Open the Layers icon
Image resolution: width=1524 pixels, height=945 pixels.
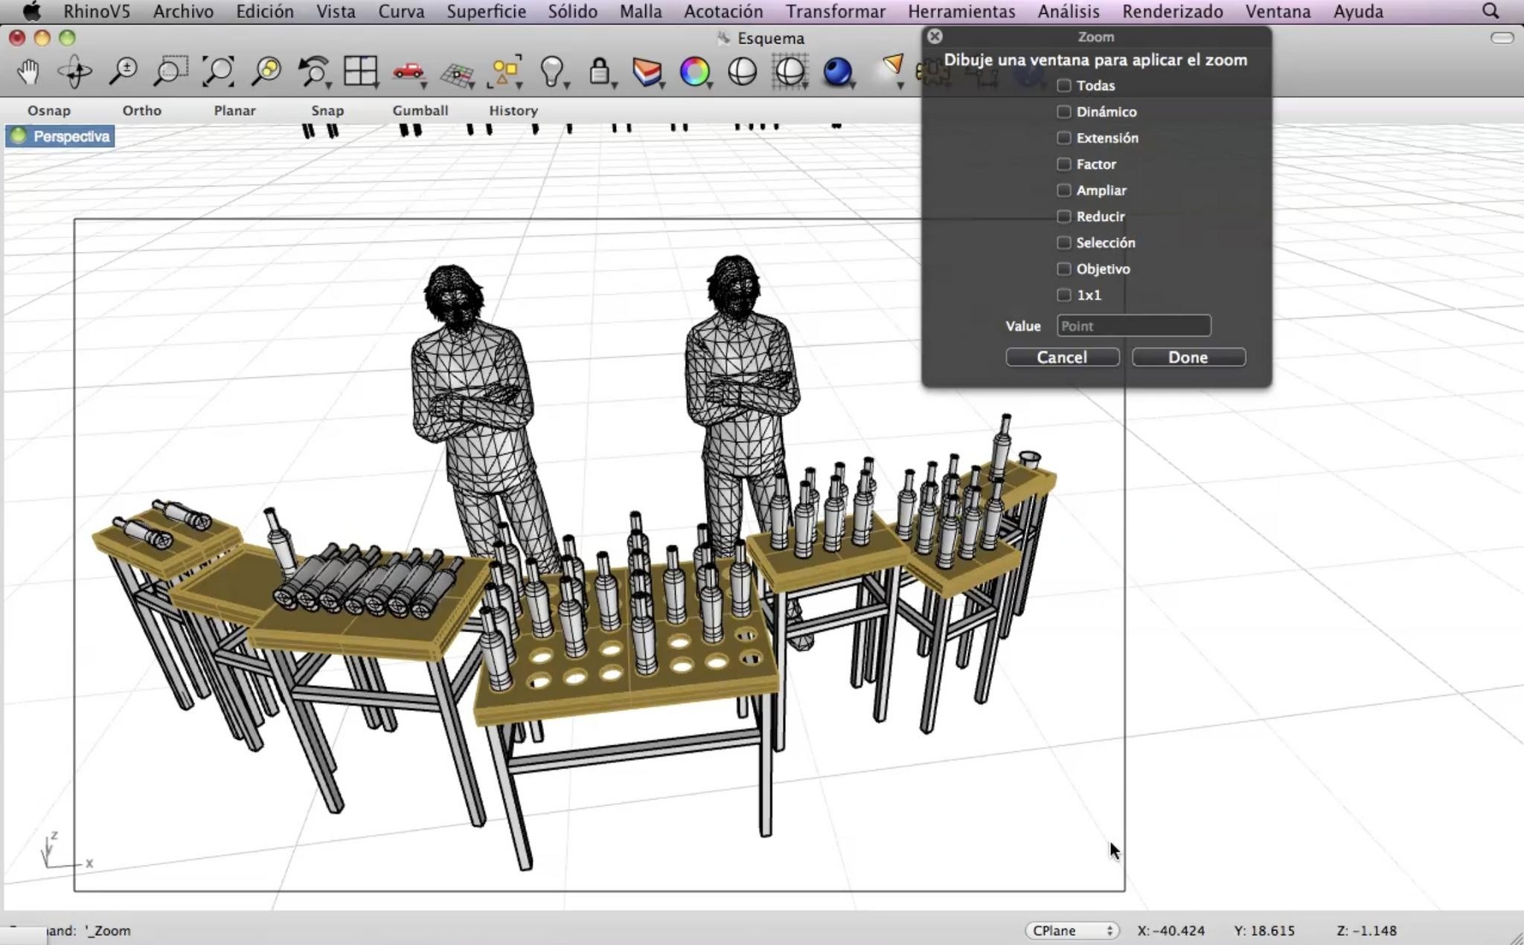pos(647,72)
